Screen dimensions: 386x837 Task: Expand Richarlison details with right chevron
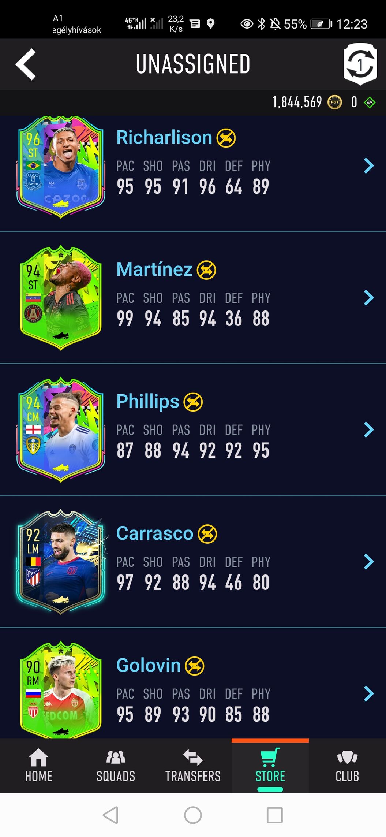(368, 166)
